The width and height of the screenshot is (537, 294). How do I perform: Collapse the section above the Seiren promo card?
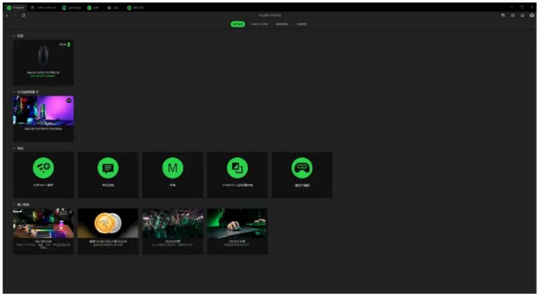[x=14, y=92]
